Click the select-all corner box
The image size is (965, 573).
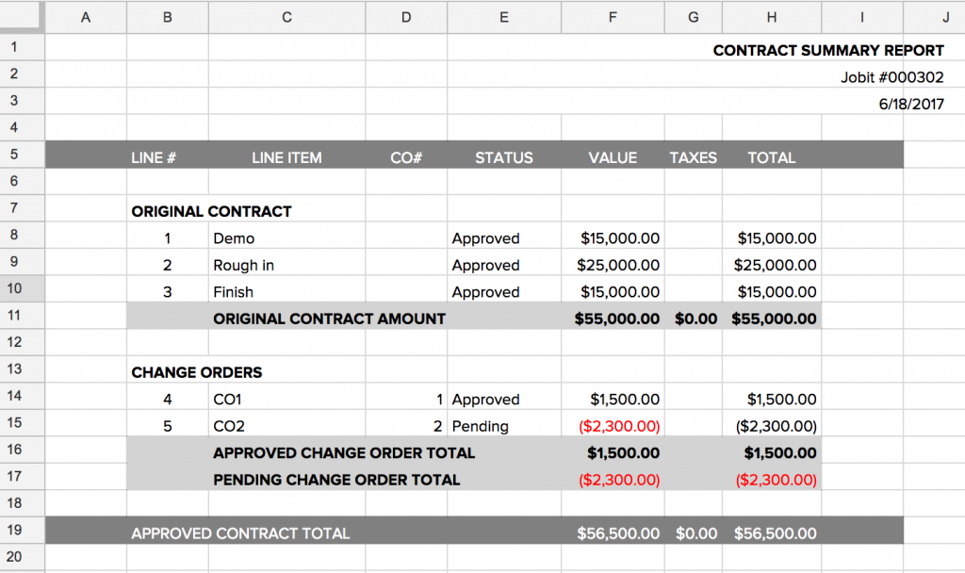pos(23,17)
